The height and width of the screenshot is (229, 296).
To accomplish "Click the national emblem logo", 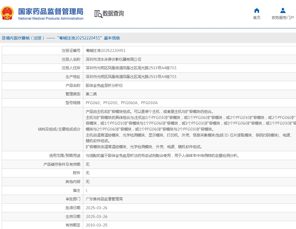I will pos(7,13).
